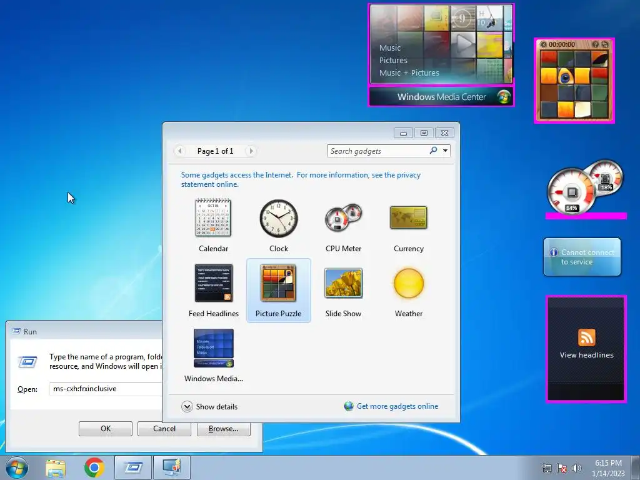The image size is (640, 480).
Task: Close the gadget gallery window
Action: pos(444,133)
